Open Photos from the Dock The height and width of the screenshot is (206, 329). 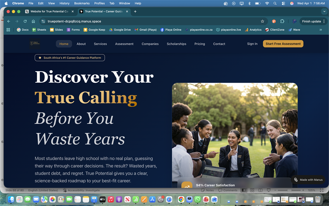coord(53,199)
